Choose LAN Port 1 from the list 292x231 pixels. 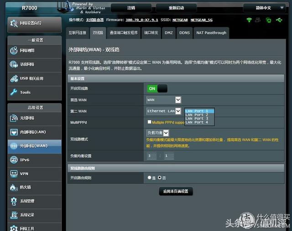click(x=199, y=111)
